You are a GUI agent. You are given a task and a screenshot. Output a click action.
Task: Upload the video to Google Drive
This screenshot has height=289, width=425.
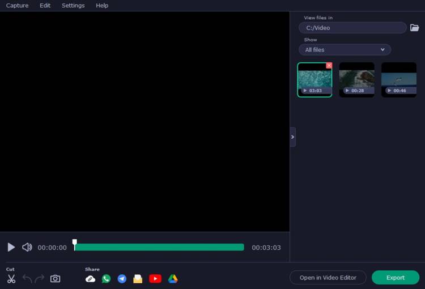tap(173, 279)
